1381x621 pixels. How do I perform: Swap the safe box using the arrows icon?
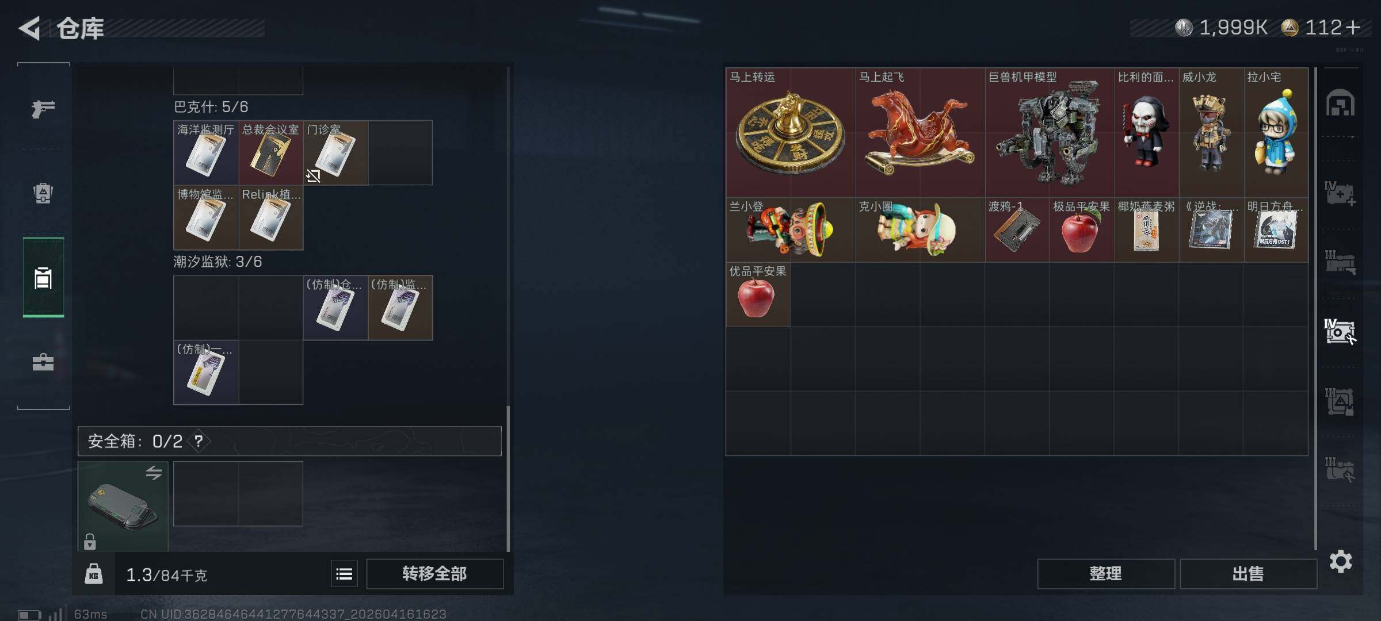pos(154,473)
